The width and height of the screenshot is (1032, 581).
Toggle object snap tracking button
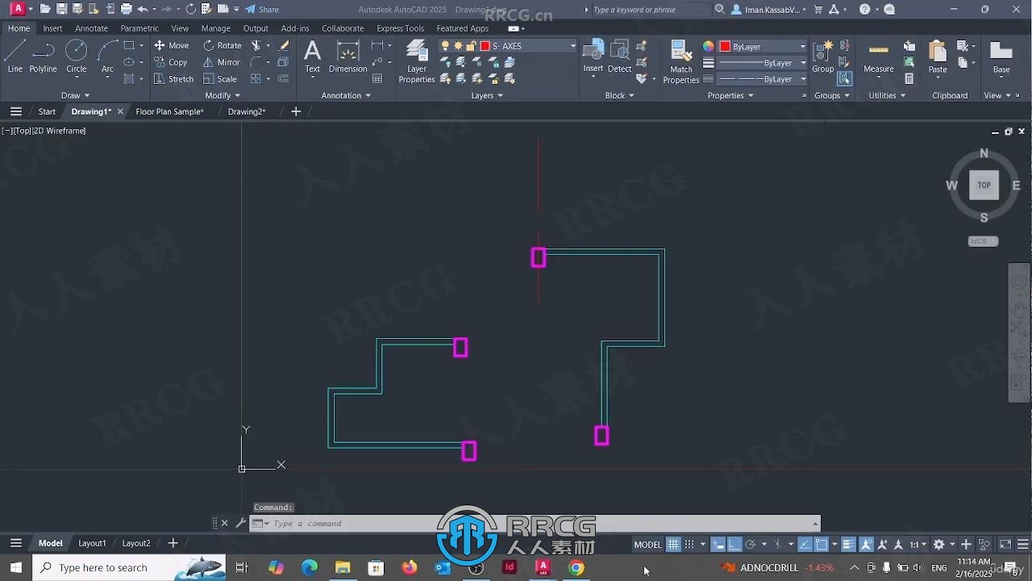click(x=805, y=545)
